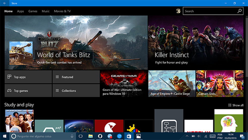Screen dimensions: 248x140
Task: Open the flowchart diagram app tile
Action: (169, 121)
